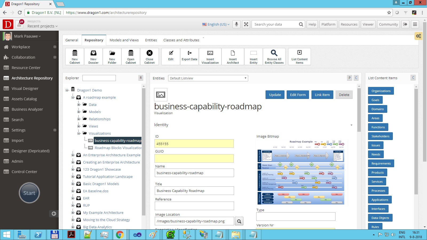The height and width of the screenshot is (240, 427).
Task: Click the Help button
Action: tap(312, 24)
